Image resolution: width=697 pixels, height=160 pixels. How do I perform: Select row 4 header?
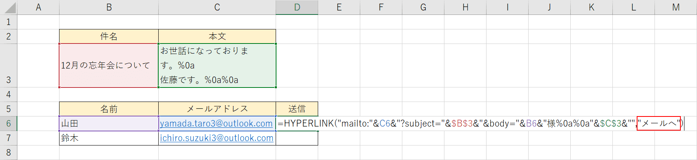point(8,94)
